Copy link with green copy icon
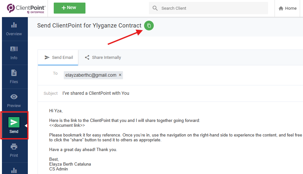The width and height of the screenshot is (303, 174). (149, 26)
